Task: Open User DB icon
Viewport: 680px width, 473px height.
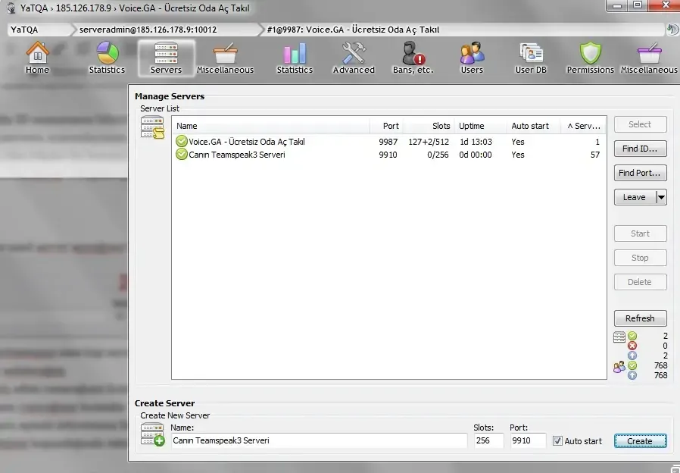Action: (x=531, y=58)
